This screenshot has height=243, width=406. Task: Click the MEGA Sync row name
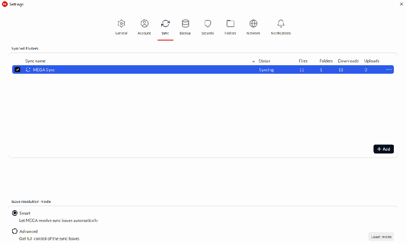click(44, 70)
